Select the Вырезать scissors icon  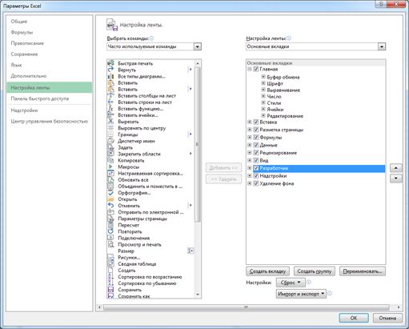(110, 122)
